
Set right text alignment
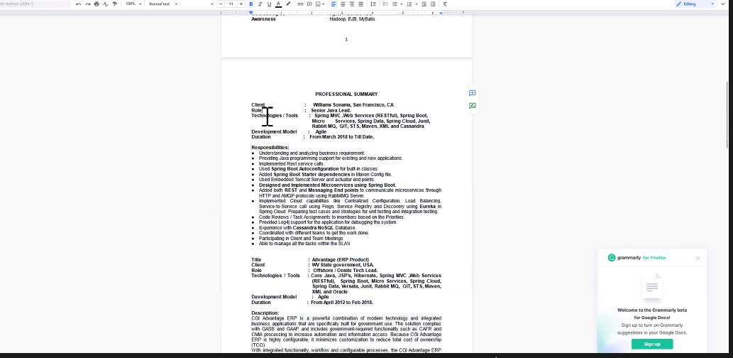[x=351, y=4]
